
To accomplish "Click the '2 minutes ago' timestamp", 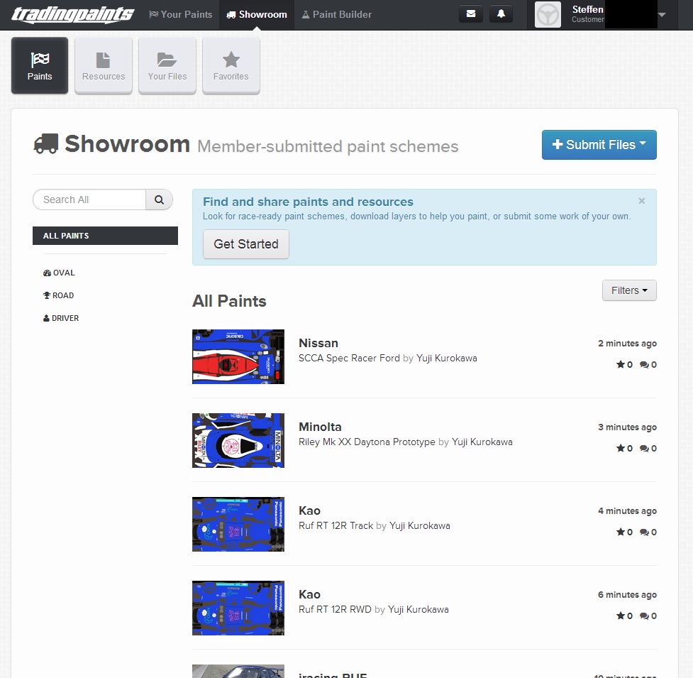I will (627, 343).
